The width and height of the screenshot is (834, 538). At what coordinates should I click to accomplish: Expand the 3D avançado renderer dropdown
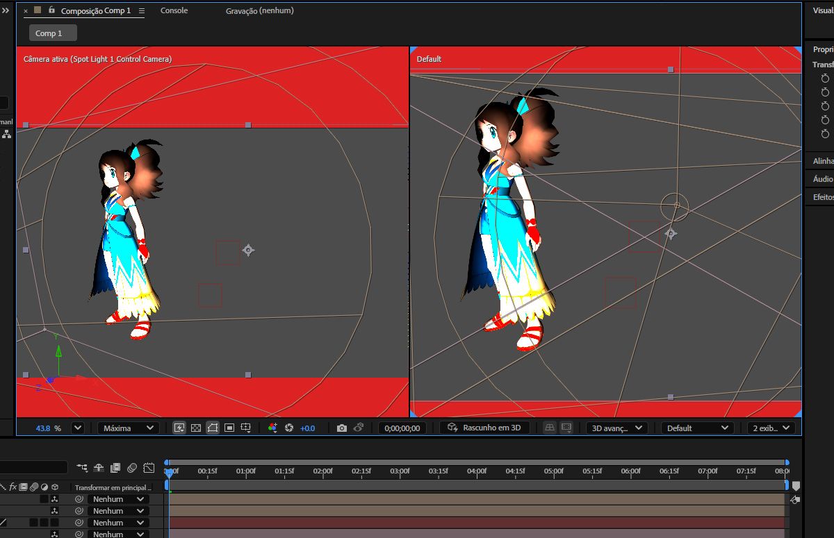(x=616, y=428)
